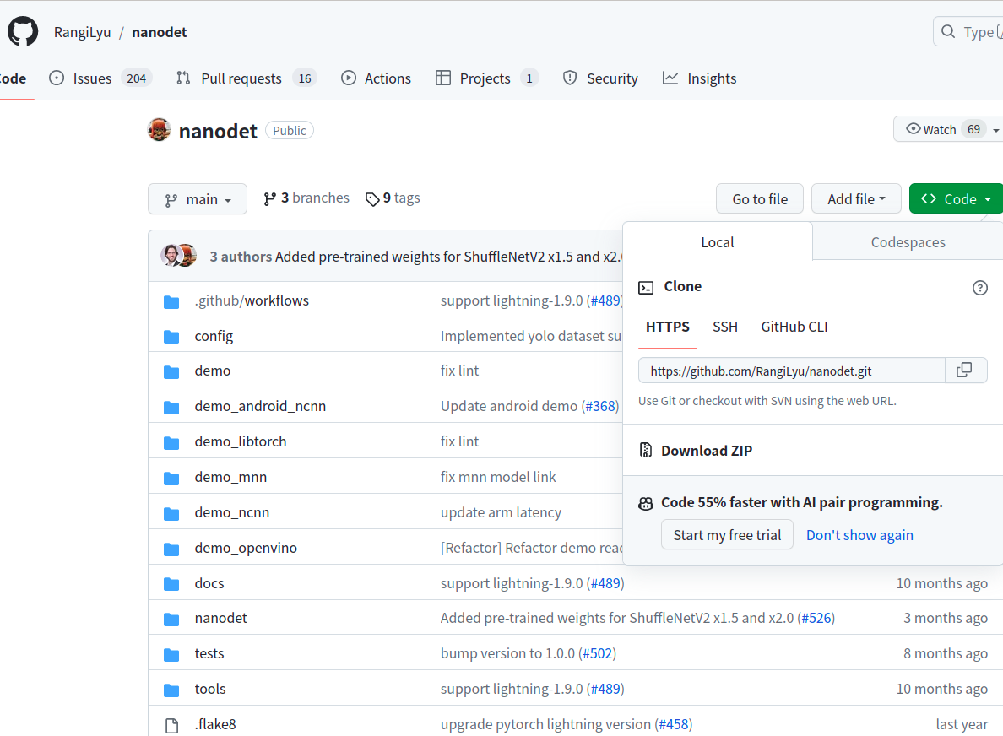Viewport: 1003px width, 736px height.
Task: Click the Clone help question-mark icon
Action: click(x=980, y=288)
